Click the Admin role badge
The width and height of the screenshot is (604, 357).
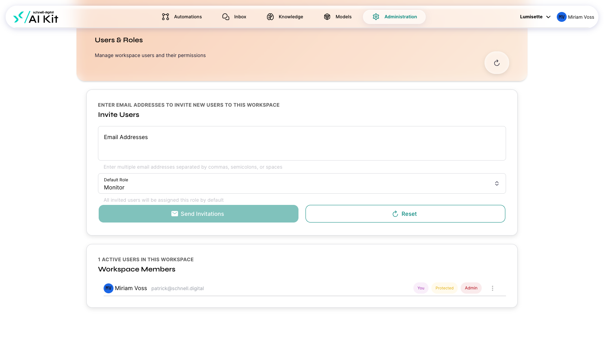tap(471, 288)
